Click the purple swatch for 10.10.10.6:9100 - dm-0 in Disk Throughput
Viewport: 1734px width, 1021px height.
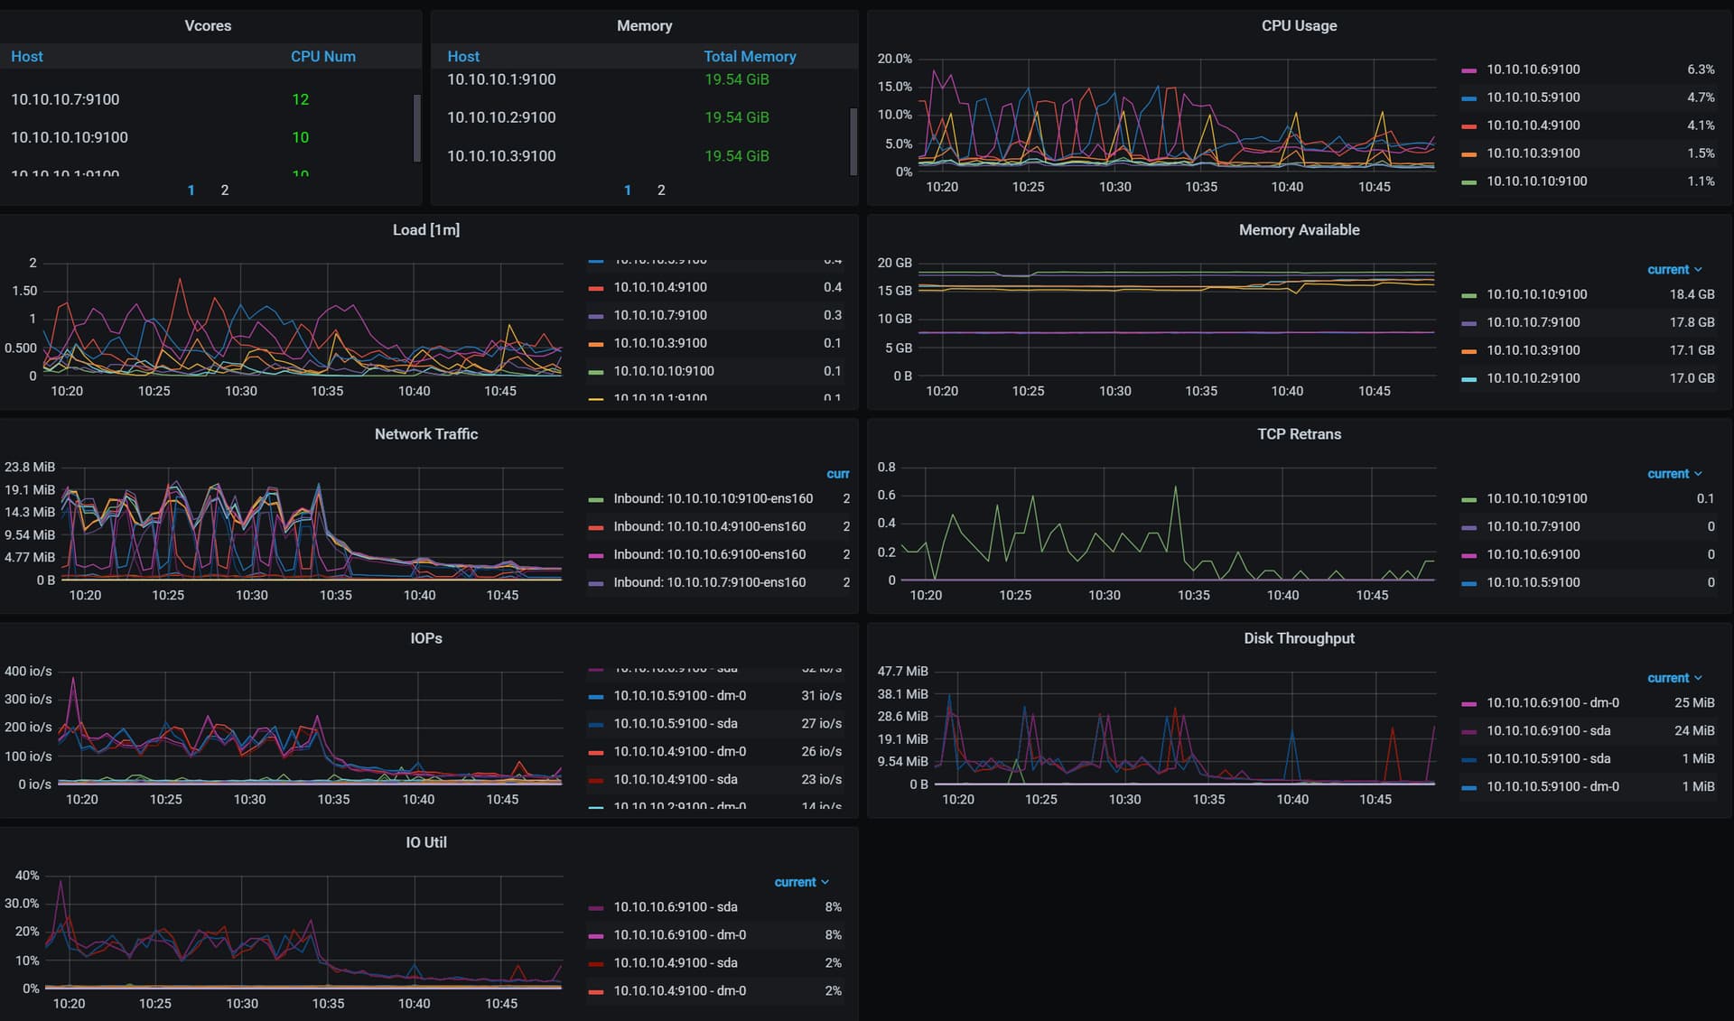click(1468, 703)
